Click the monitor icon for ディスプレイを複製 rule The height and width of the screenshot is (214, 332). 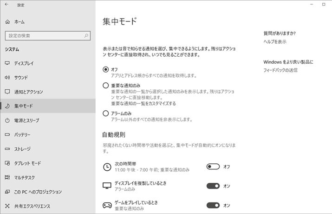pos(107,186)
